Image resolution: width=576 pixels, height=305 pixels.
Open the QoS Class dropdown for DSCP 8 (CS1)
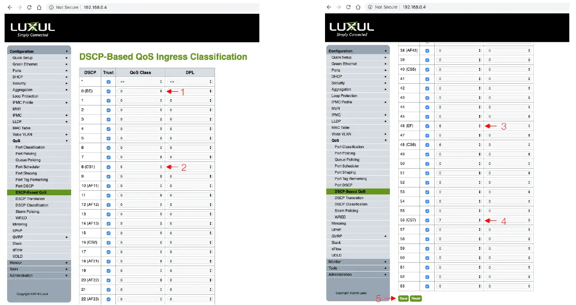(x=140, y=167)
